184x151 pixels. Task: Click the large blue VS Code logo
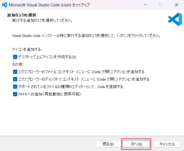(x=174, y=19)
